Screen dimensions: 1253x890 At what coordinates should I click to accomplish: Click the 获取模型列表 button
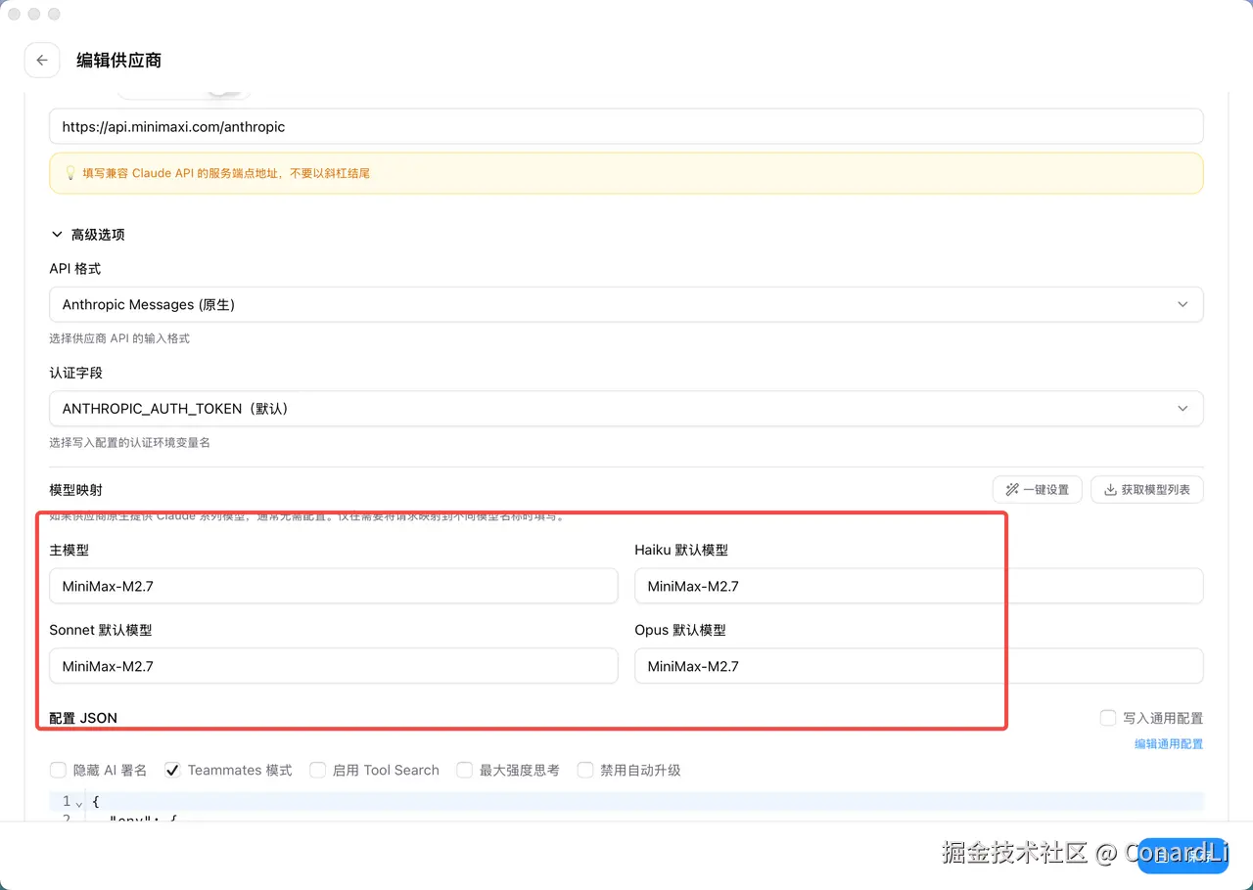coord(1147,490)
